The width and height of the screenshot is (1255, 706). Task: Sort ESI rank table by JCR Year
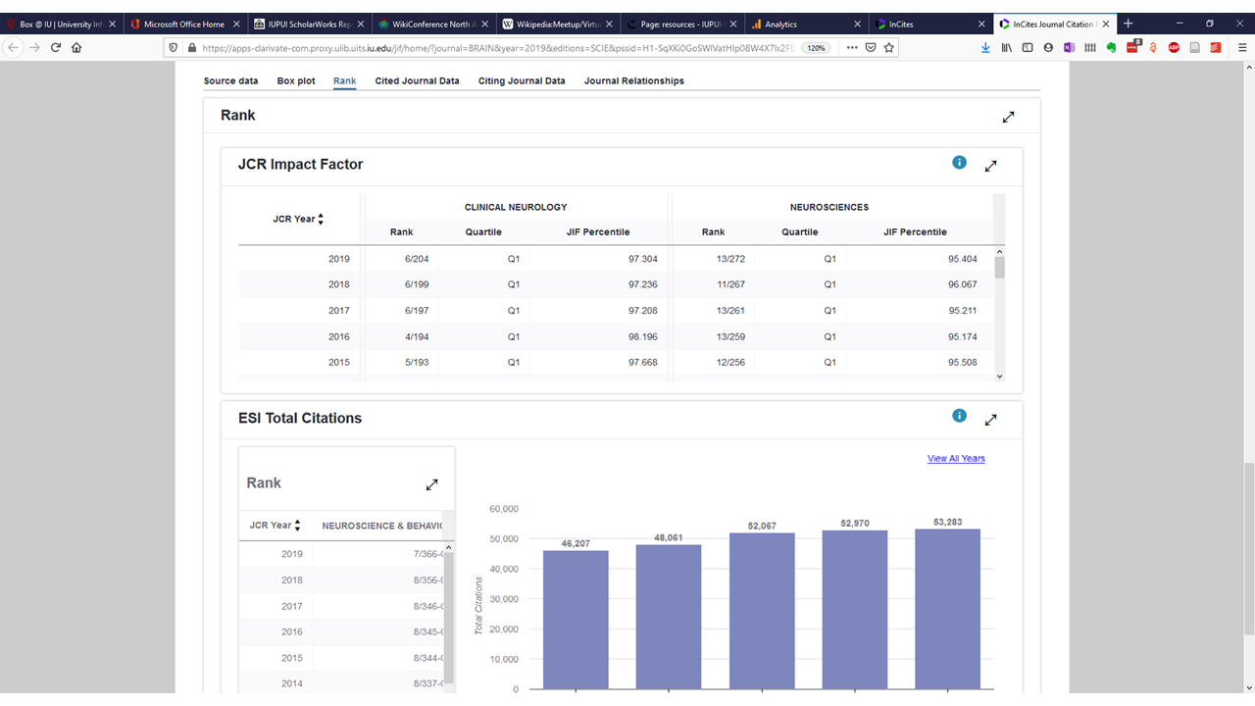pos(276,526)
